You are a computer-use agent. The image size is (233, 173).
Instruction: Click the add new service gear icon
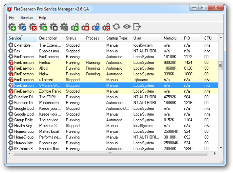point(12,27)
